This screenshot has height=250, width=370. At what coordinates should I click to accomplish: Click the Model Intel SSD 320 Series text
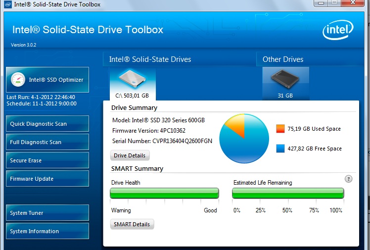pyautogui.click(x=158, y=120)
